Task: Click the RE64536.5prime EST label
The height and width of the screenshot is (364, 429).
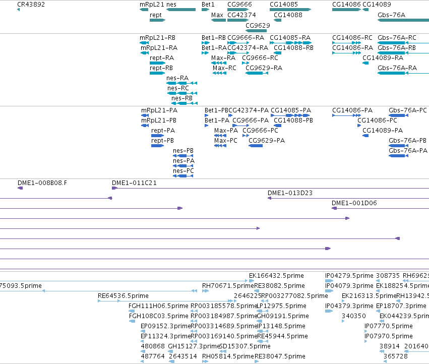Action: 123,296
